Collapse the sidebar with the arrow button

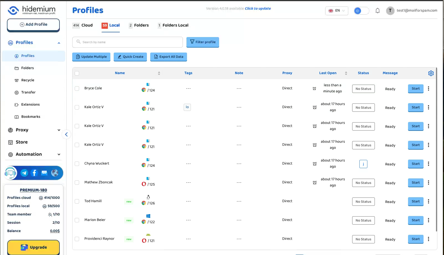[x=66, y=134]
